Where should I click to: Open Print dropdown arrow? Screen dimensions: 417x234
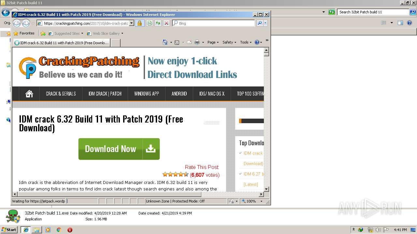tap(203, 42)
